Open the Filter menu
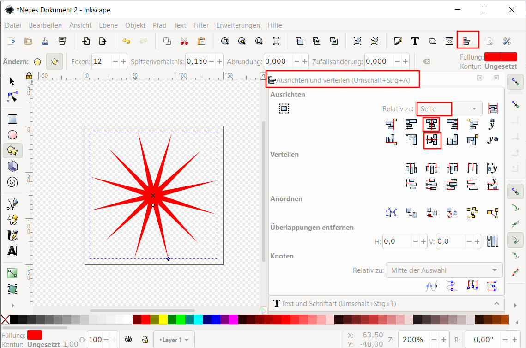526x348 pixels. click(201, 25)
